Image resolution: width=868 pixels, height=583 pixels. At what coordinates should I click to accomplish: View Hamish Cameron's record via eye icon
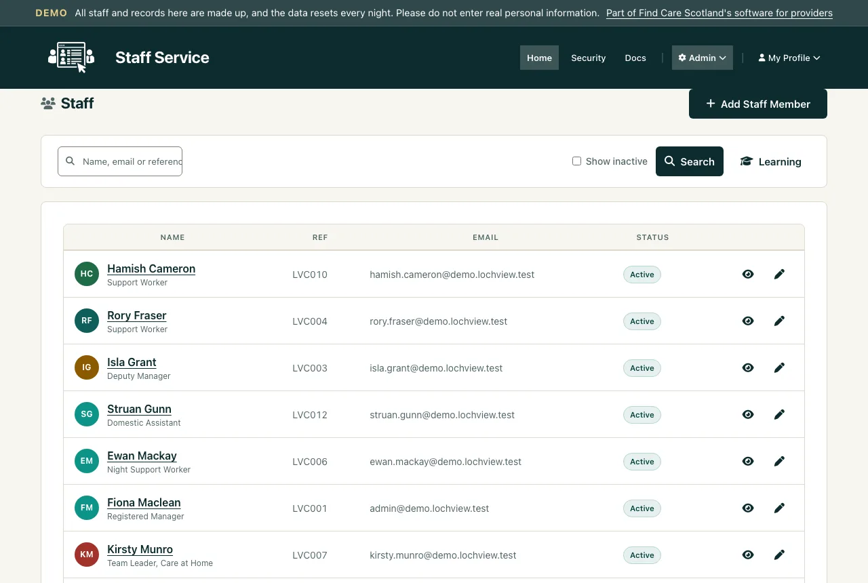748,274
